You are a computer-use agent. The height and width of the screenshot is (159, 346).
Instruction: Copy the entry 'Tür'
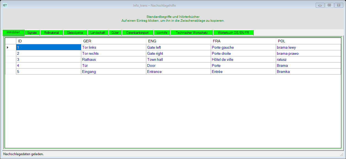coord(113,65)
